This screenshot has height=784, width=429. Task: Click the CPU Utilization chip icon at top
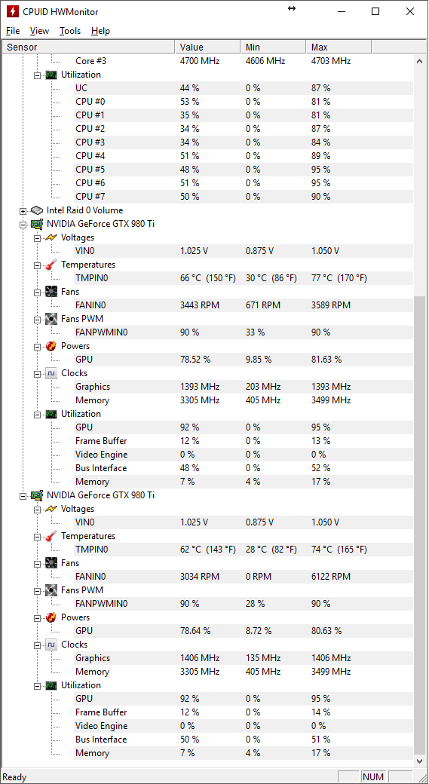pos(51,75)
